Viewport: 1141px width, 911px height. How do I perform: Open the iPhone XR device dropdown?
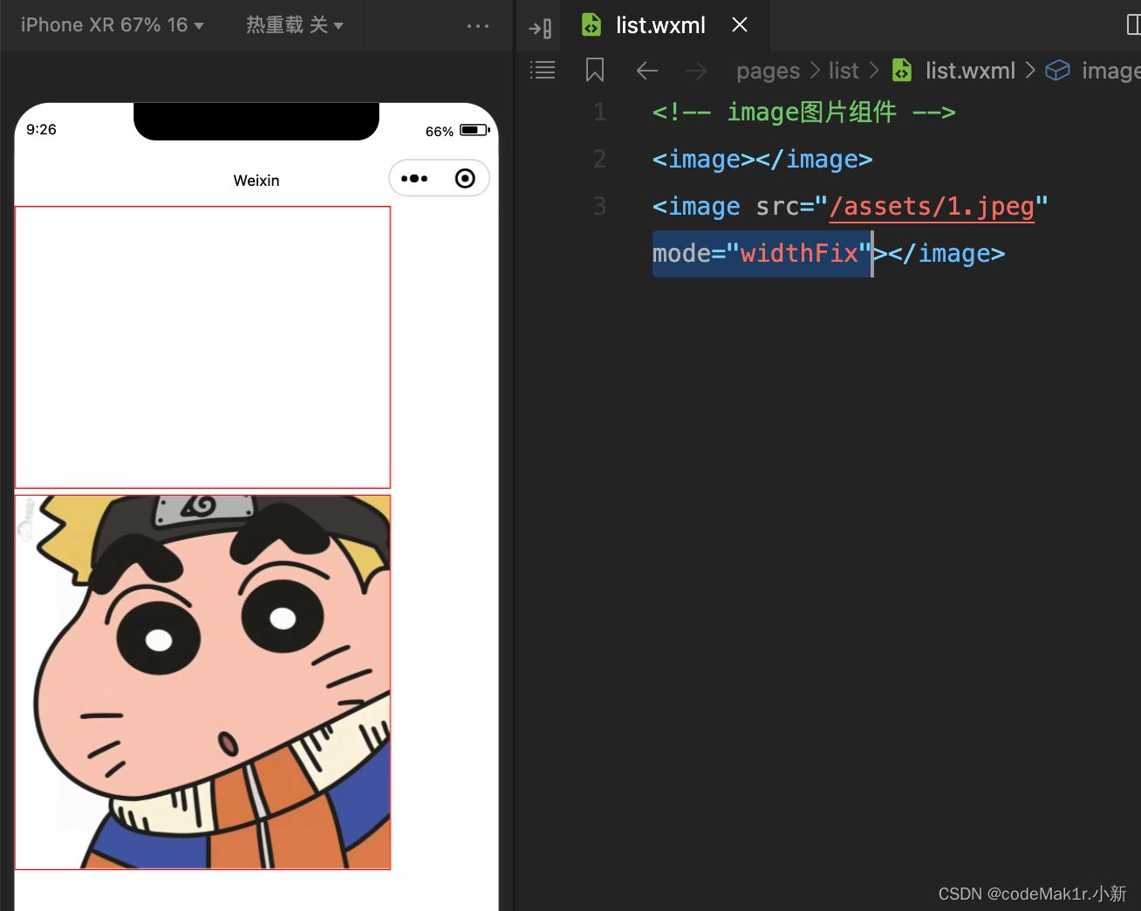112,25
